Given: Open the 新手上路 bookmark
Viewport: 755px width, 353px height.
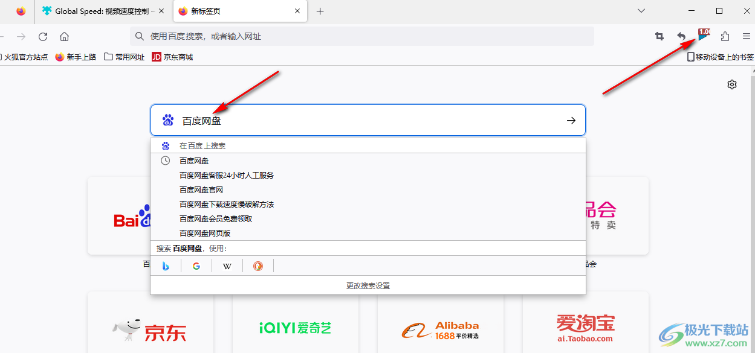Looking at the screenshot, I should click(x=76, y=57).
